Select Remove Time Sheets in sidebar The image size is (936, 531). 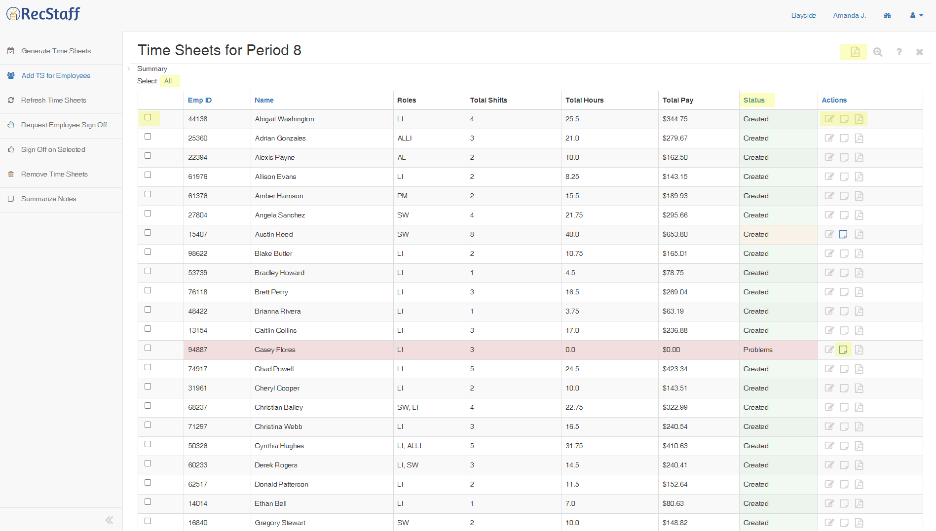pos(54,174)
